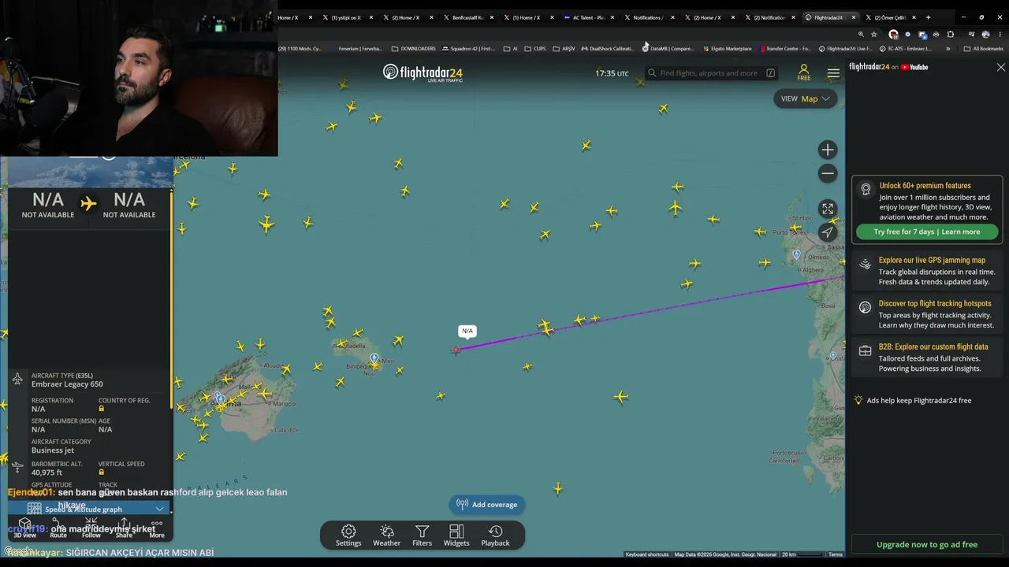Open the hamburger main menu

(x=833, y=73)
